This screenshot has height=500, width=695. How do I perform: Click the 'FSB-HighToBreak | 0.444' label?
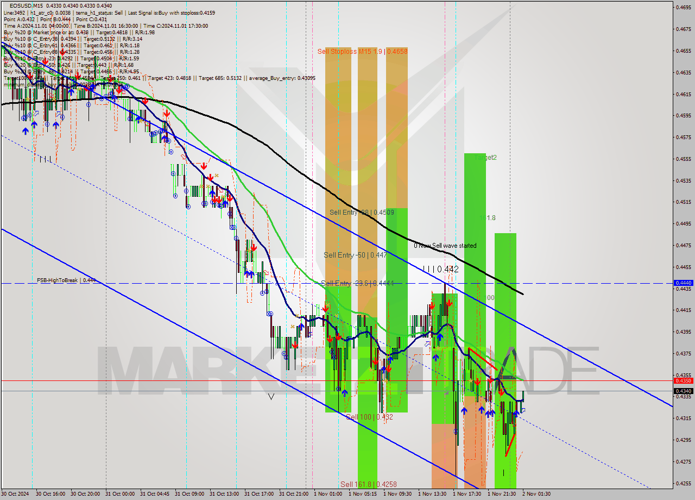[66, 280]
